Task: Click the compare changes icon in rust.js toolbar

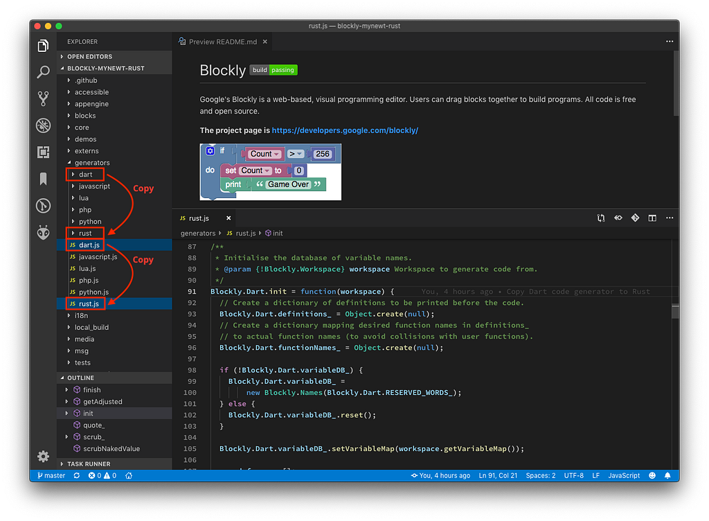Action: click(x=601, y=218)
